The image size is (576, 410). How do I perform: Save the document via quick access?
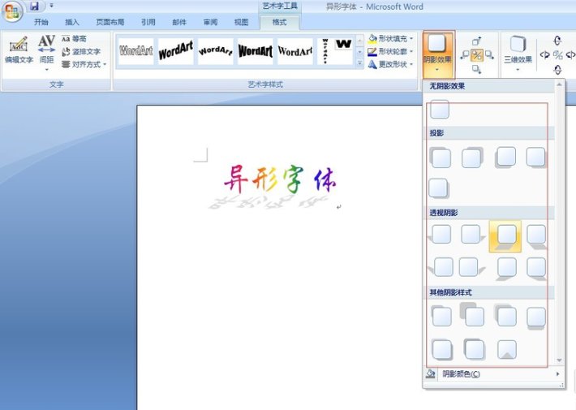[35, 6]
